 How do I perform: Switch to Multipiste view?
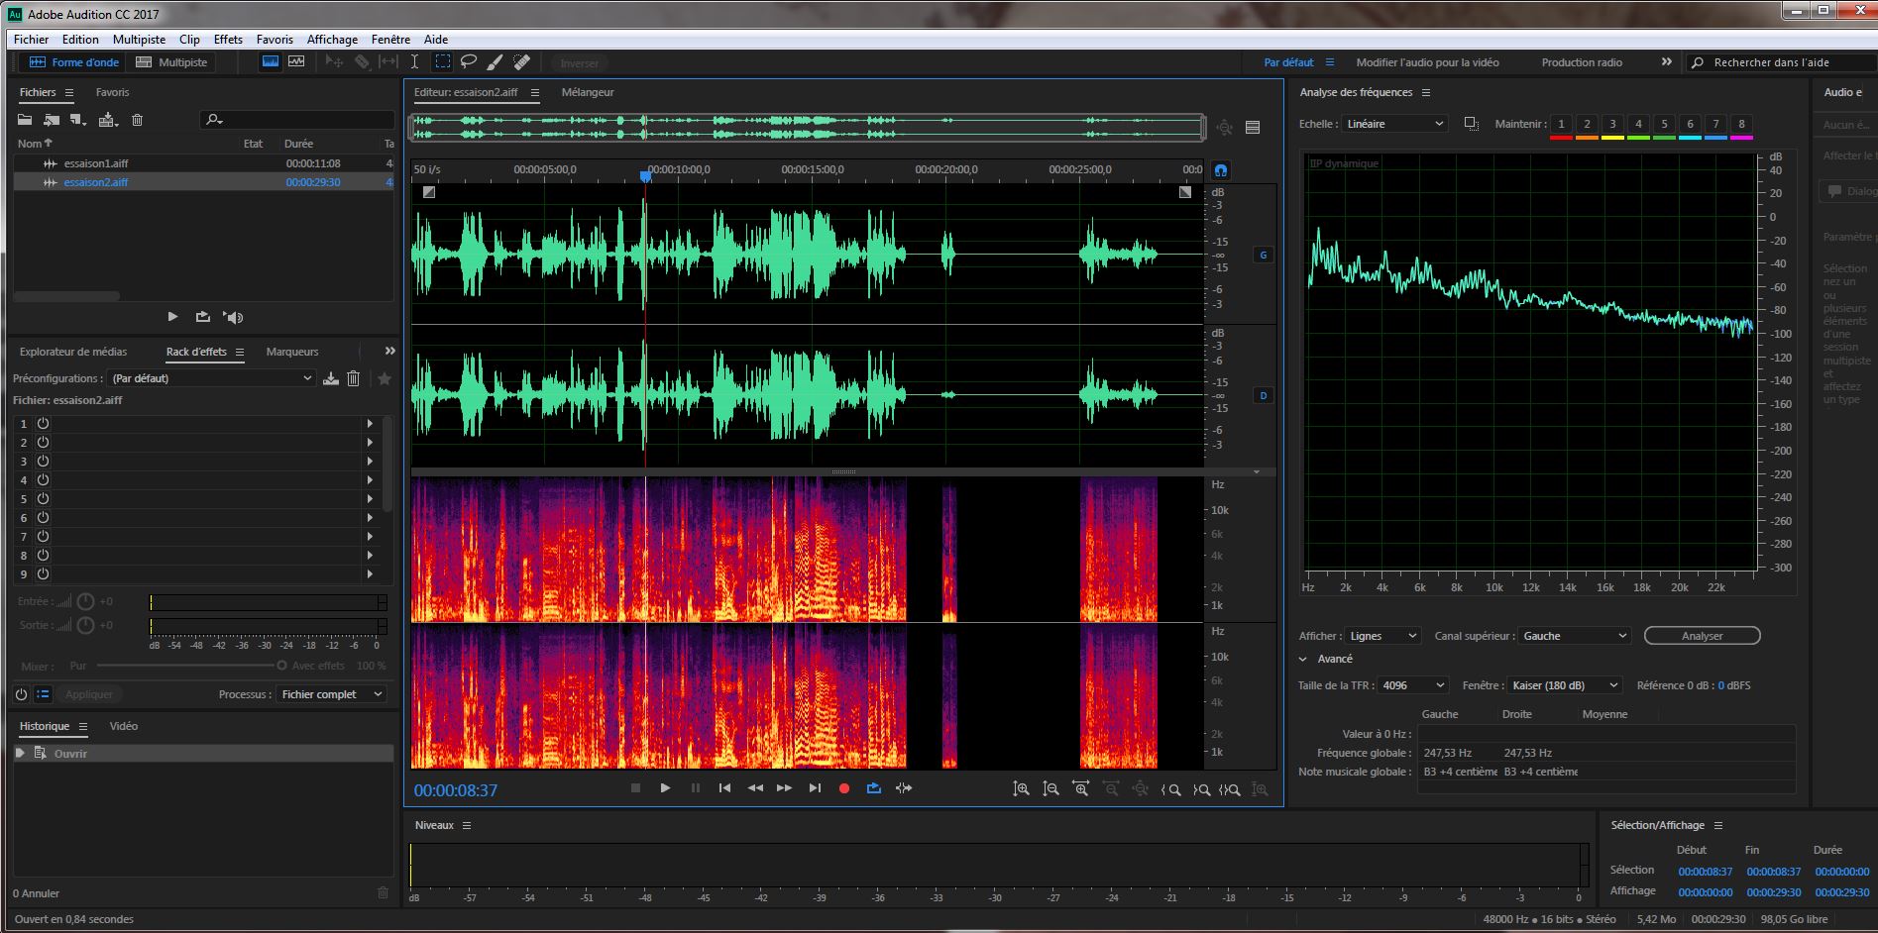(x=171, y=62)
